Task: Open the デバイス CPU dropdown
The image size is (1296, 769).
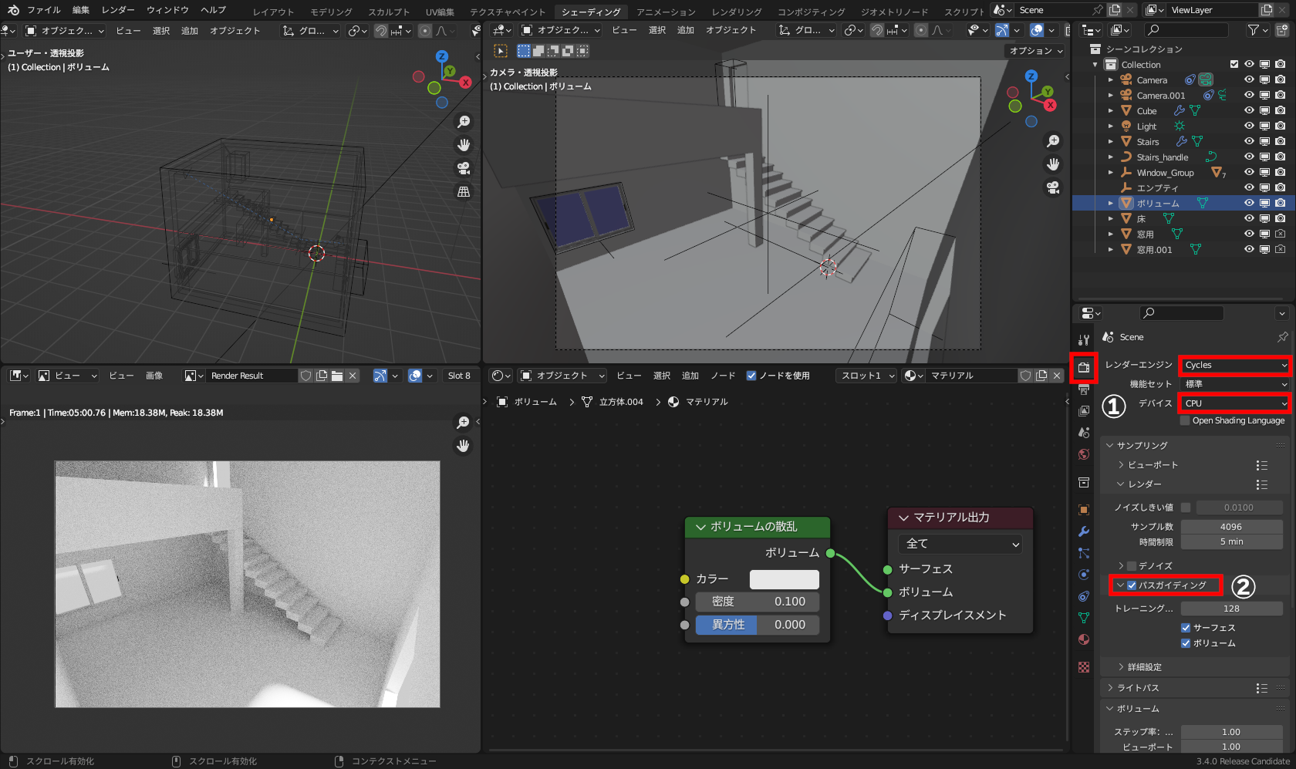Action: [x=1234, y=403]
